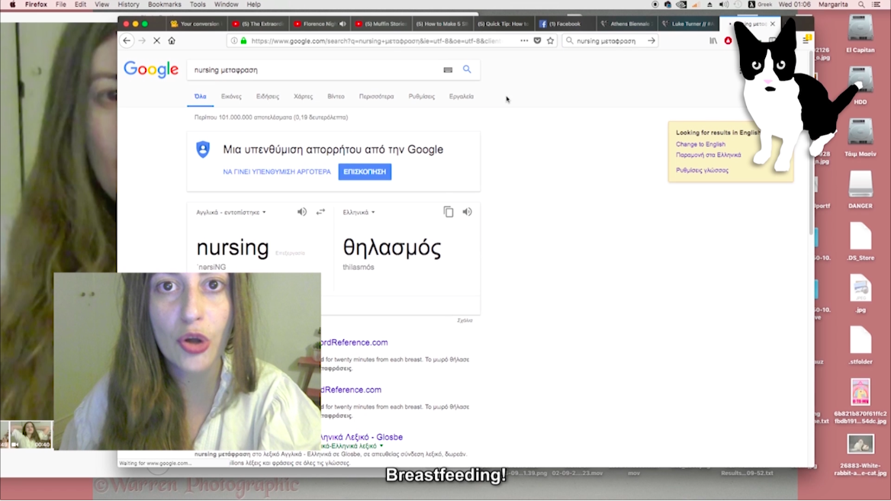
Task: Switch to Χάρτες search tab
Action: tap(303, 97)
